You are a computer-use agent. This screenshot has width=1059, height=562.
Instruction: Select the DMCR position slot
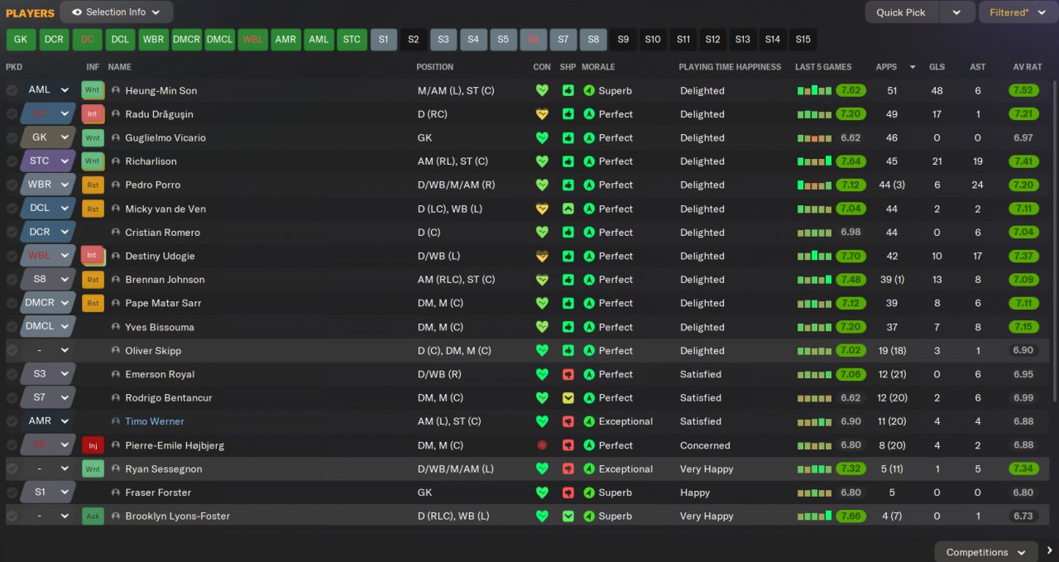point(186,40)
